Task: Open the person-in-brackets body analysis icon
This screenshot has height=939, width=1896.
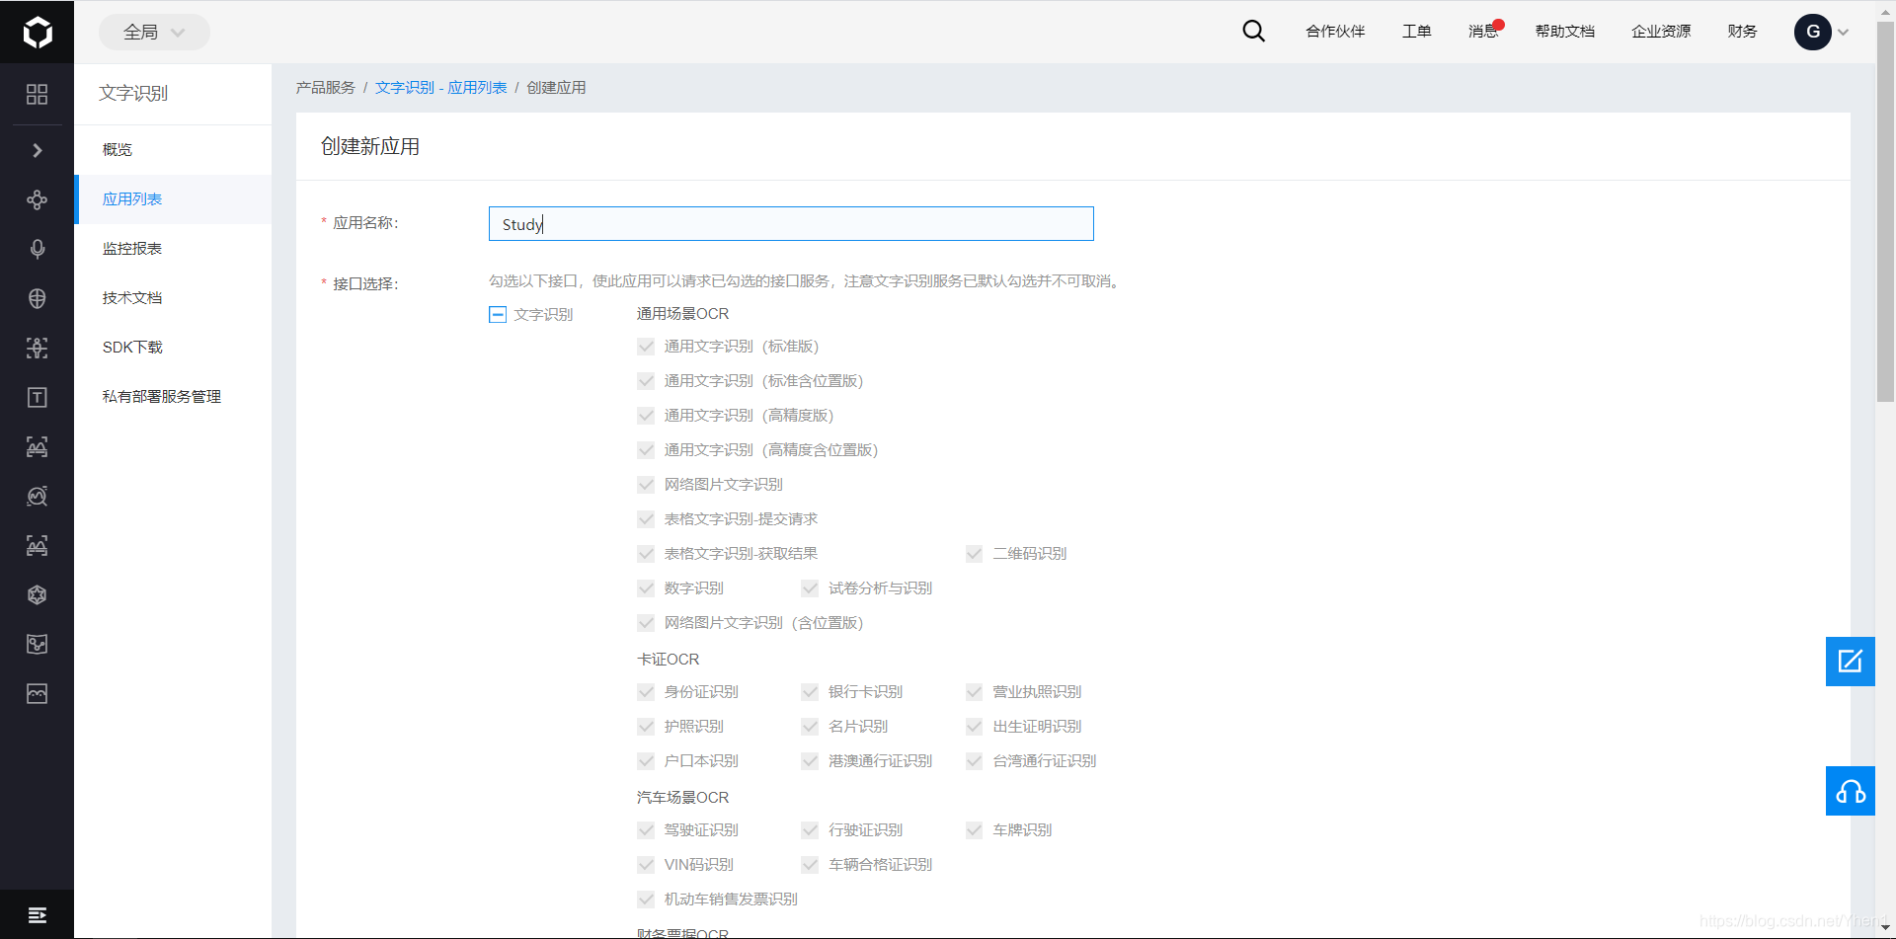Action: 37,348
